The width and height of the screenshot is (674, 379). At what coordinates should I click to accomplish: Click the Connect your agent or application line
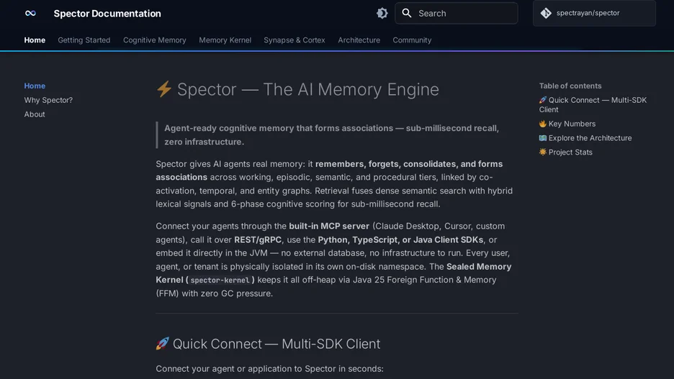coord(269,369)
